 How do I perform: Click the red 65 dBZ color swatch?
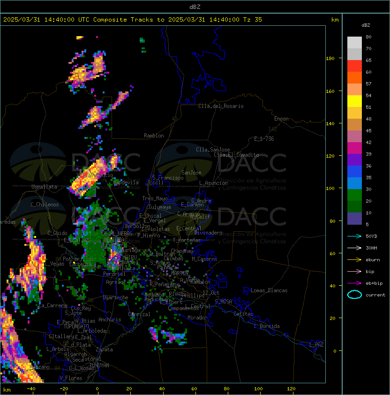coord(354,66)
